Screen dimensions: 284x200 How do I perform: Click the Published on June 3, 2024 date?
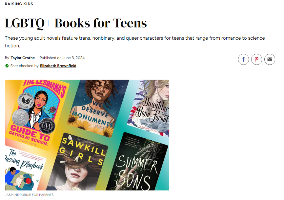coord(62,58)
